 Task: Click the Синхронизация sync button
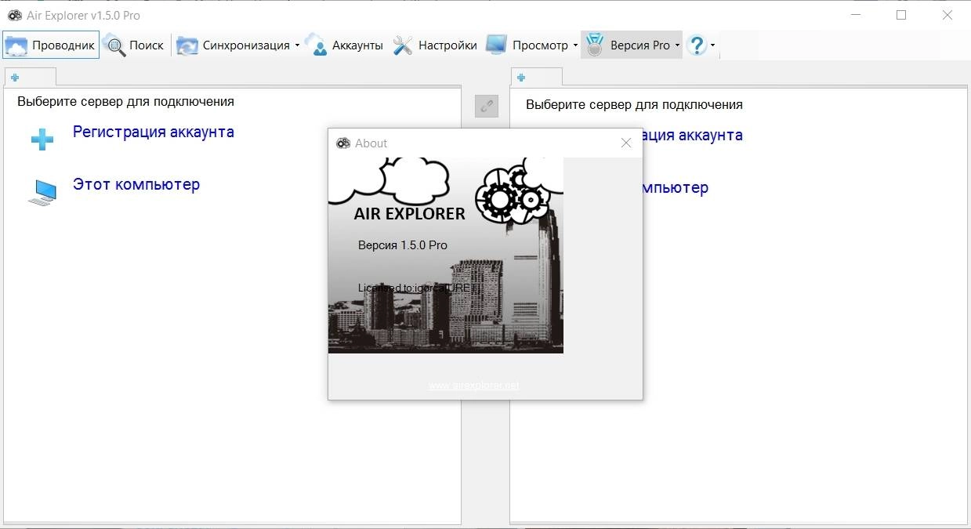coord(234,45)
